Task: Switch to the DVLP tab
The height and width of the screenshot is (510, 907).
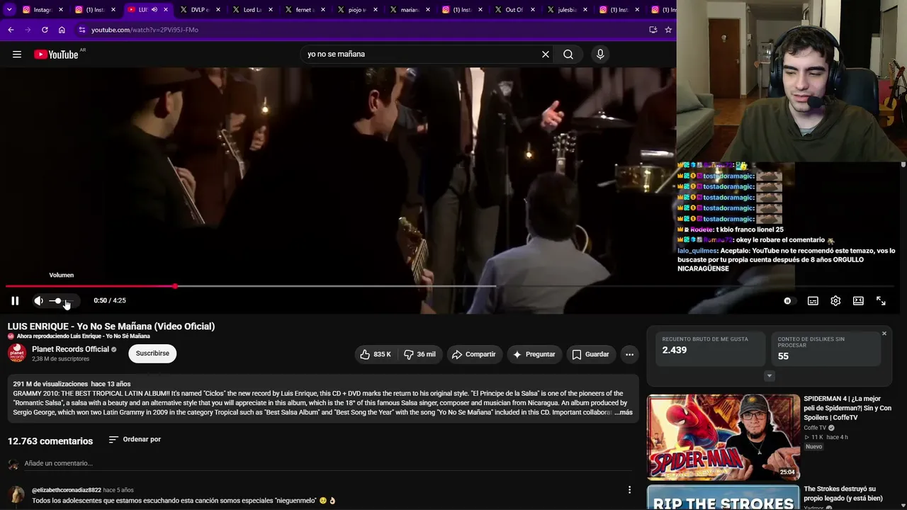Action: click(x=199, y=10)
